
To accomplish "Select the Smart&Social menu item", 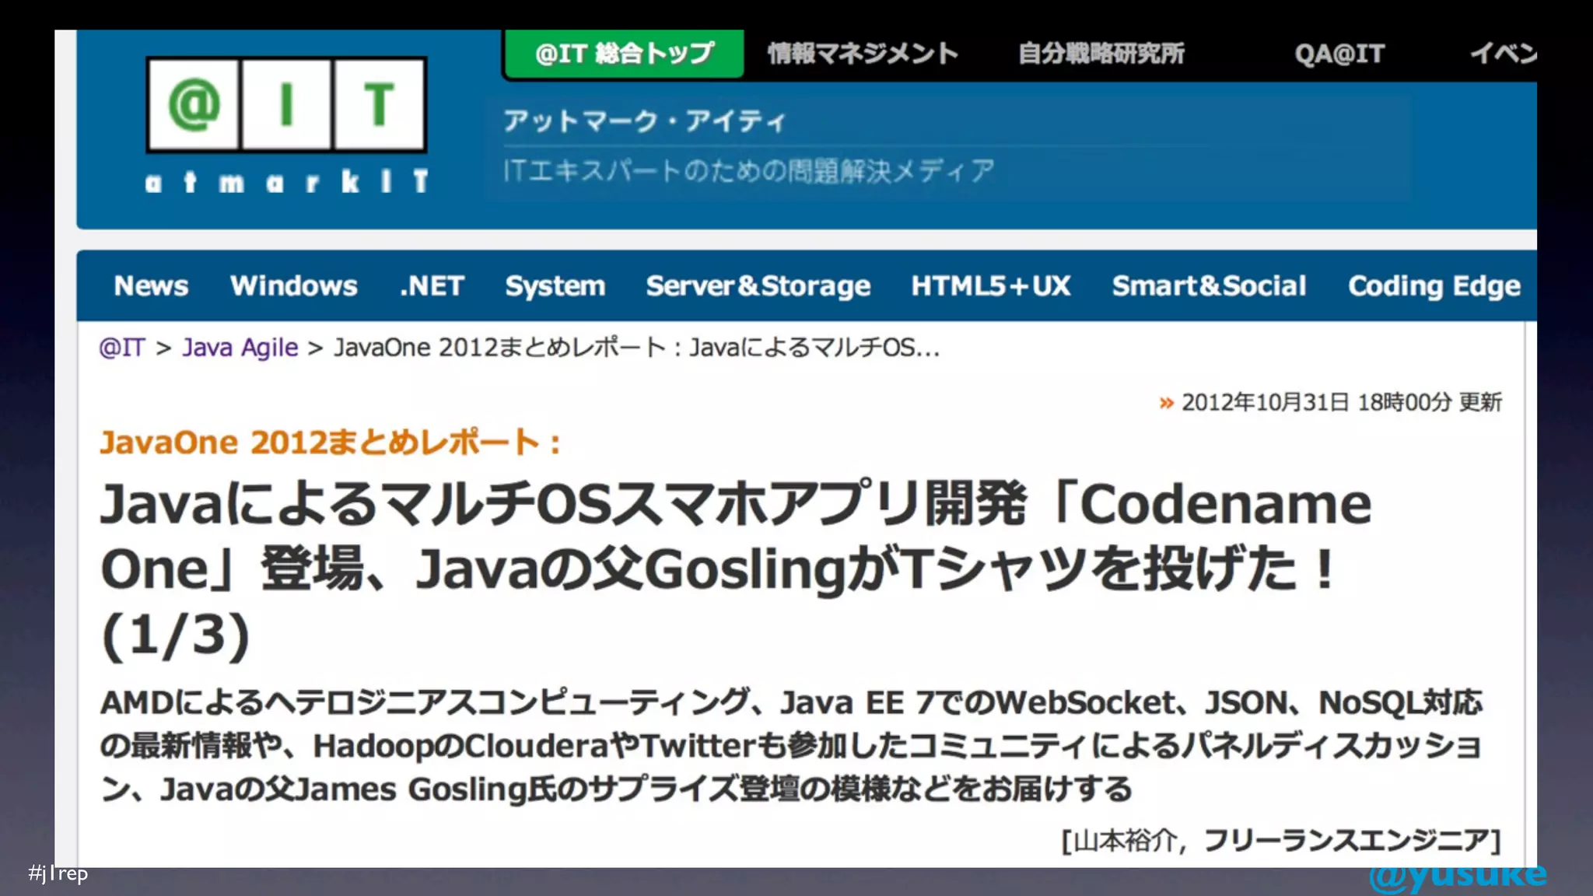I will 1210,285.
